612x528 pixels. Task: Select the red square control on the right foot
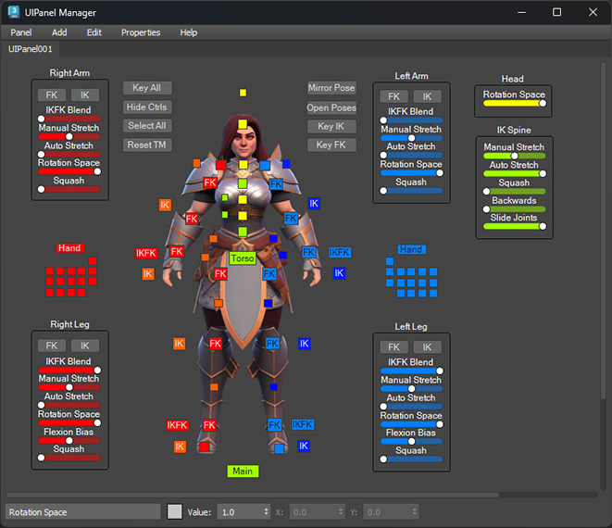pos(205,446)
